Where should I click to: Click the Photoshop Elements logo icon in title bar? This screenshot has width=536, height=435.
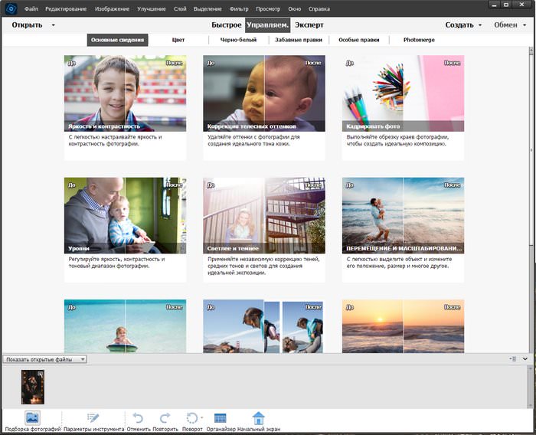point(11,8)
